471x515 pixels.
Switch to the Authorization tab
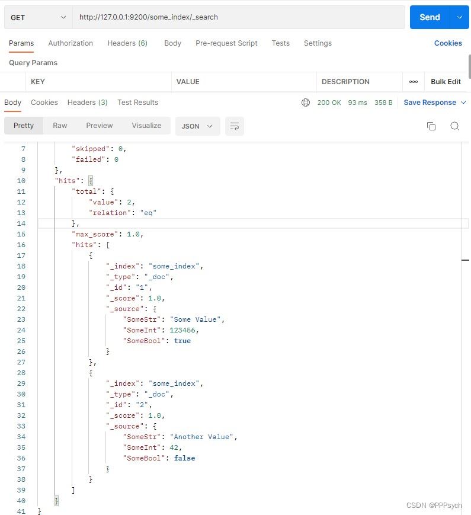[71, 43]
